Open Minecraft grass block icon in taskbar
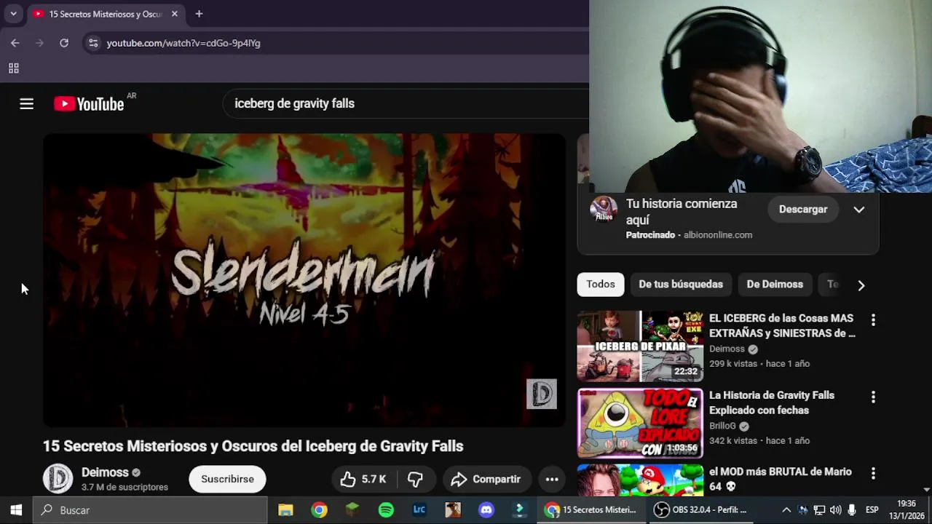Image resolution: width=932 pixels, height=524 pixels. click(352, 510)
